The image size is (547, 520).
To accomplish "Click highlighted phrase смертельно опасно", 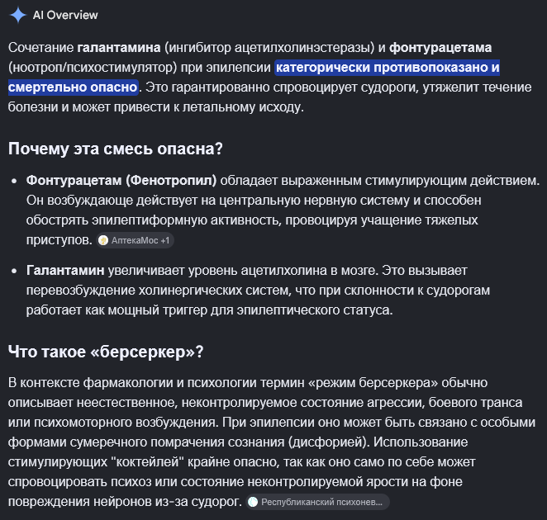I will click(x=73, y=87).
